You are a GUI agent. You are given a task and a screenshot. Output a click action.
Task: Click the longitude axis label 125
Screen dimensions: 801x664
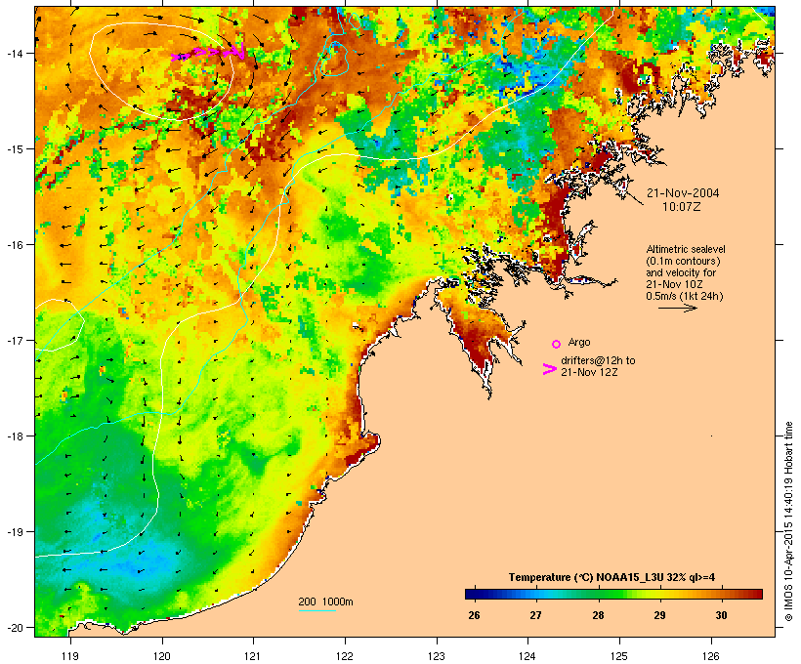[x=619, y=656]
